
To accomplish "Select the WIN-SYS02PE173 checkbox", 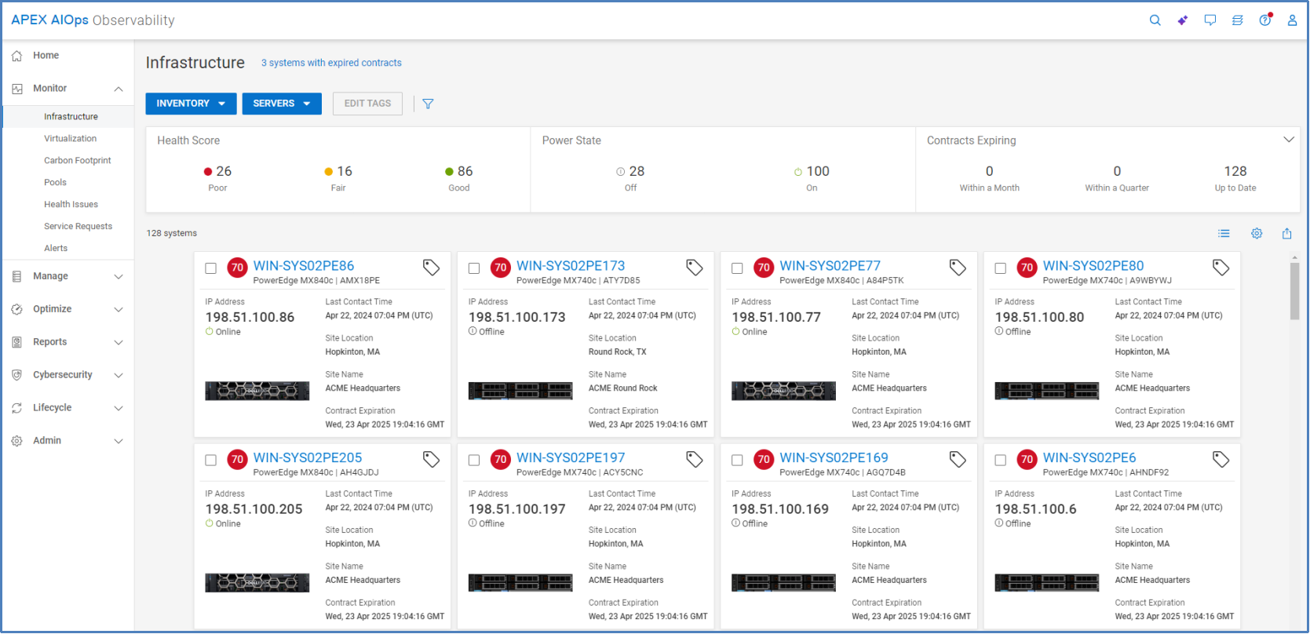I will [x=474, y=268].
